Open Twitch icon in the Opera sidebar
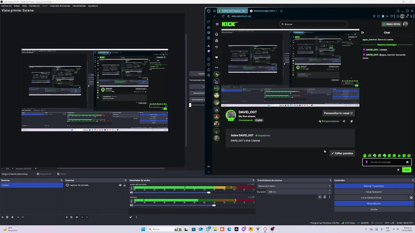 pos(208,51)
